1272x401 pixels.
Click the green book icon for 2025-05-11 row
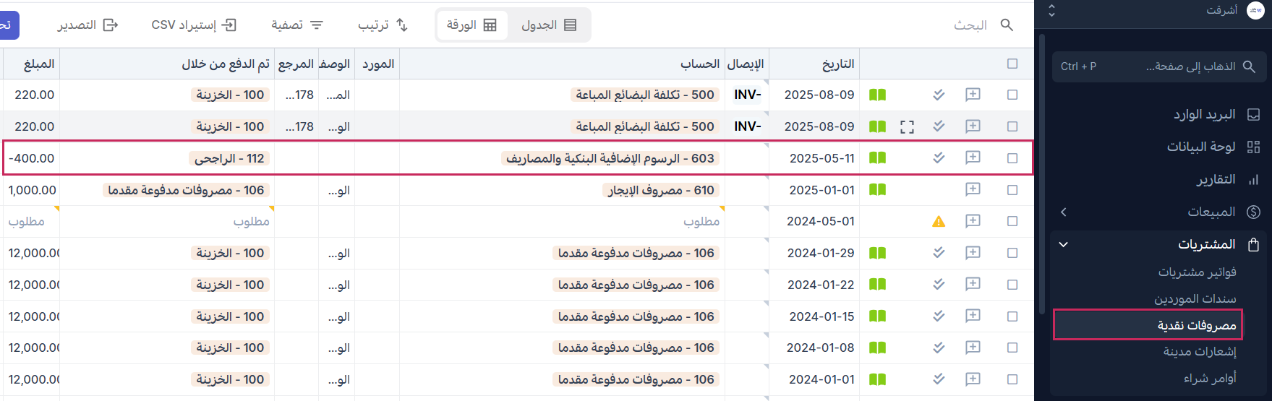[877, 158]
